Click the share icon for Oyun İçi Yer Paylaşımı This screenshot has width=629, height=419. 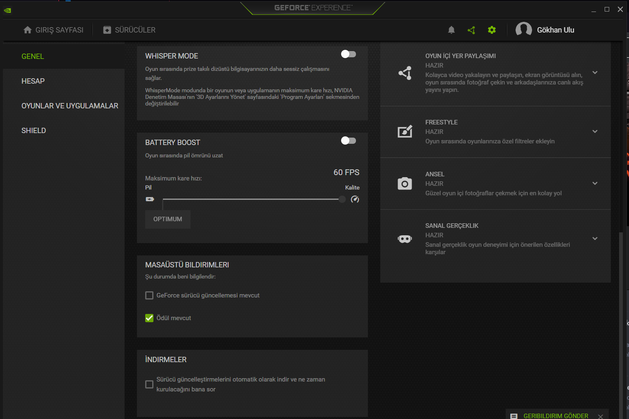pyautogui.click(x=405, y=73)
